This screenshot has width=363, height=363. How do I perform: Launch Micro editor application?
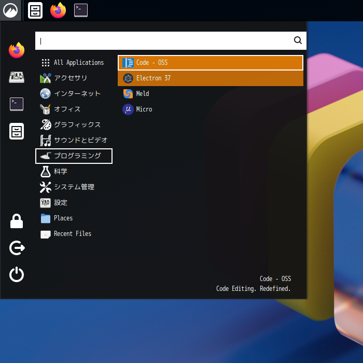pos(211,109)
